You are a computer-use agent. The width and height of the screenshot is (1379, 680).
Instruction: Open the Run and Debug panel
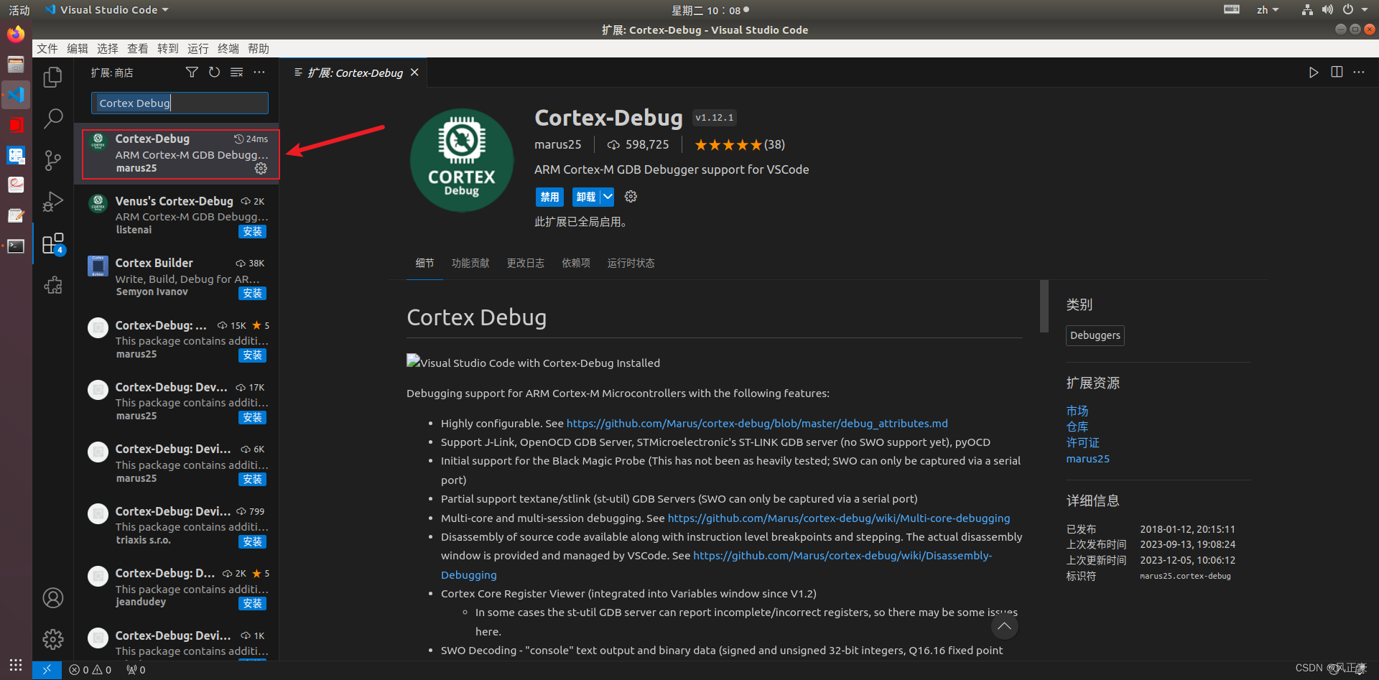tap(52, 202)
